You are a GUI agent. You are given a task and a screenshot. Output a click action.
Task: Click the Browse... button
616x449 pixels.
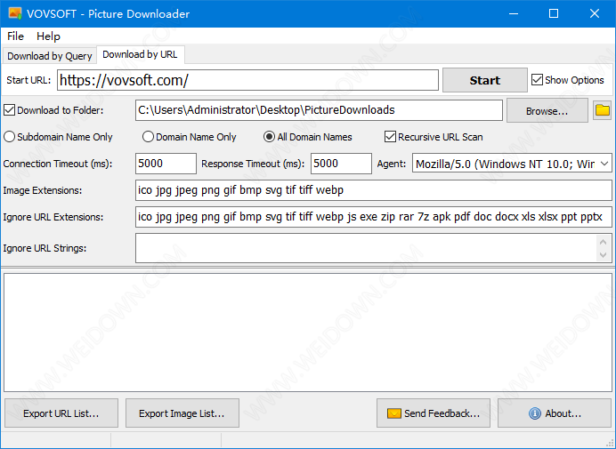(547, 110)
